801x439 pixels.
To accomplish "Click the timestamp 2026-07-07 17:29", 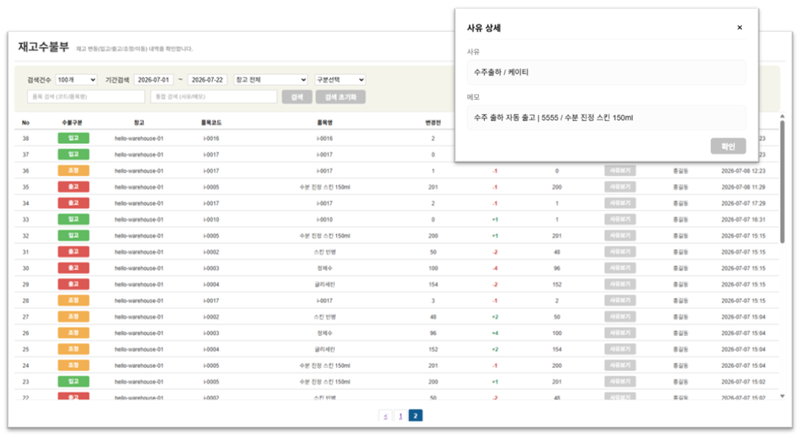I will click(743, 203).
